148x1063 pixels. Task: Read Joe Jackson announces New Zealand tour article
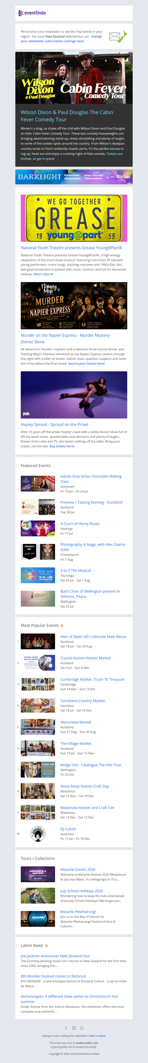(x=55, y=956)
